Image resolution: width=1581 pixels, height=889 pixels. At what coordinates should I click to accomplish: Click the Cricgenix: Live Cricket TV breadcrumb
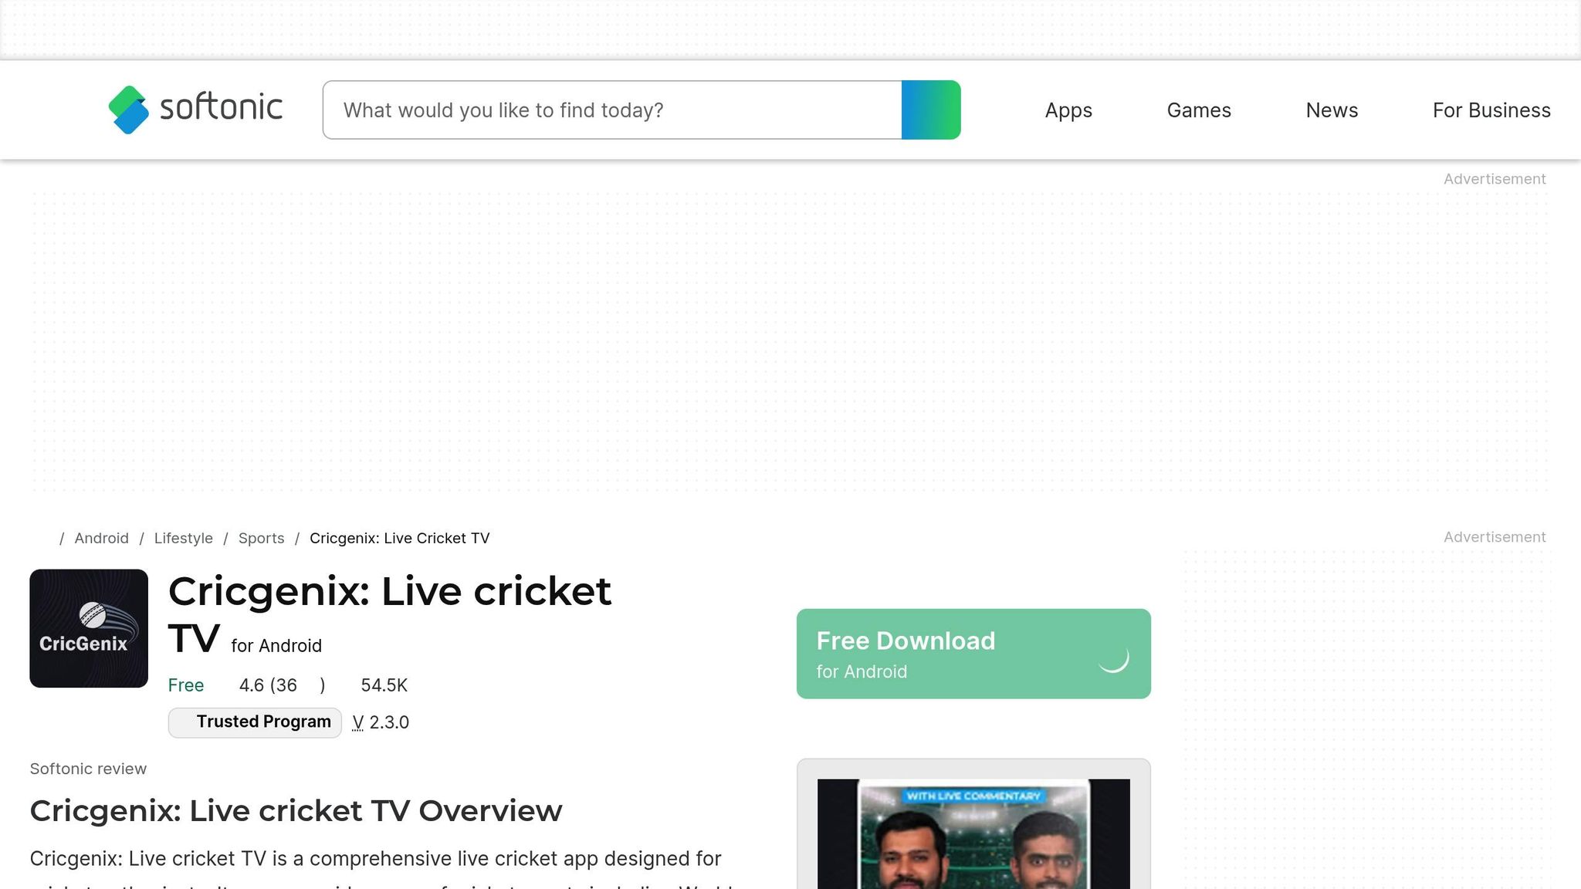pos(399,538)
